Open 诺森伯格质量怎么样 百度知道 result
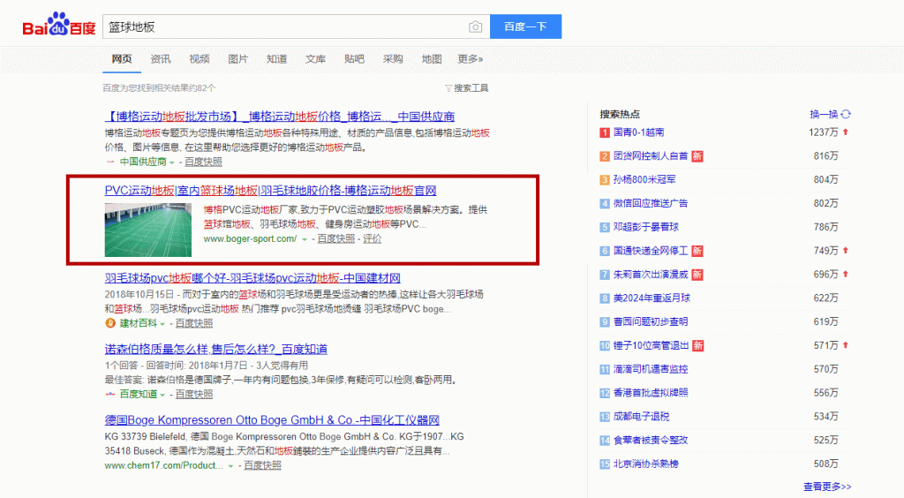Image resolution: width=904 pixels, height=498 pixels. pyautogui.click(x=216, y=350)
